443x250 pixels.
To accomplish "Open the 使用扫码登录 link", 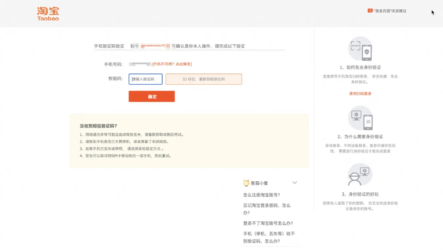I will coord(360,94).
